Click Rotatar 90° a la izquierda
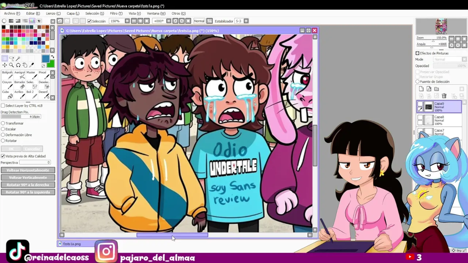This screenshot has width=468, height=263. tap(28, 192)
